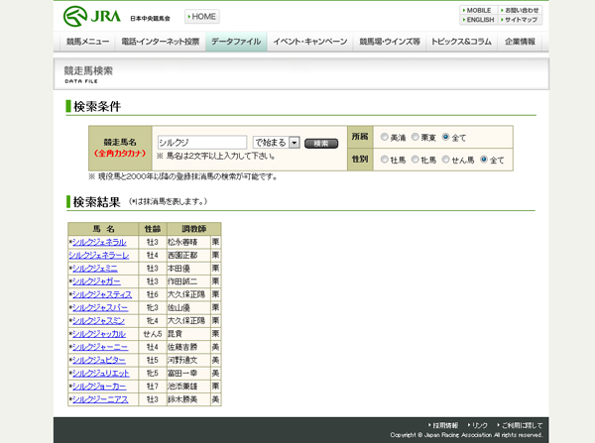The image size is (595, 443).
Task: Open the 電話・インターネット投票 menu
Action: click(x=160, y=42)
